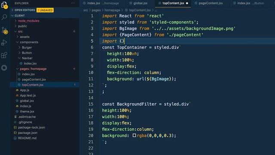The height and width of the screenshot is (155, 275).
Task: Expand the Button folder
Action: (19, 53)
